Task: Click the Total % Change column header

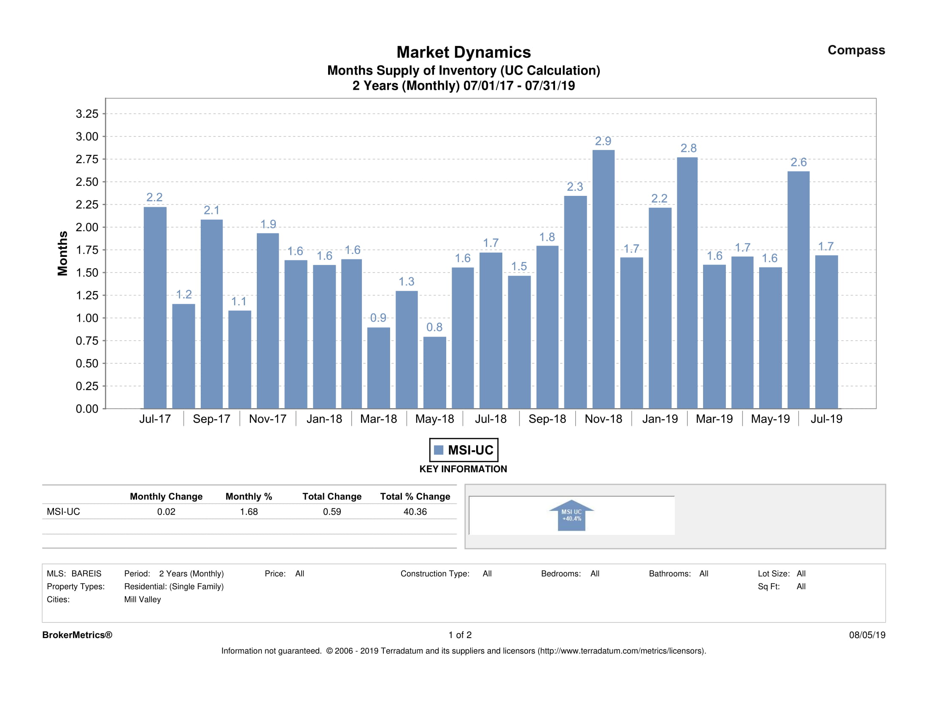Action: point(415,497)
